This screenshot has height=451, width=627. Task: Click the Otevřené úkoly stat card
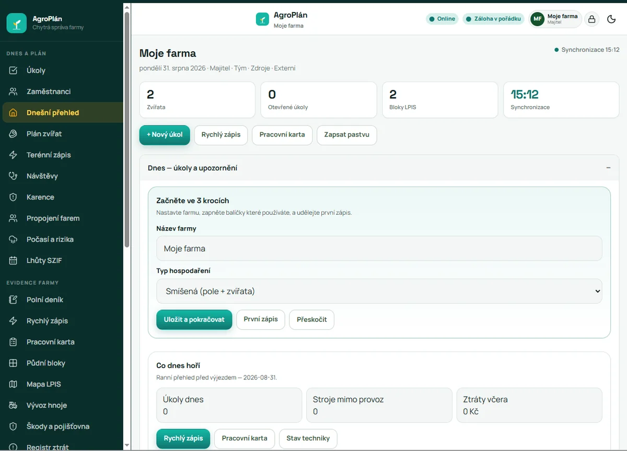click(x=319, y=100)
